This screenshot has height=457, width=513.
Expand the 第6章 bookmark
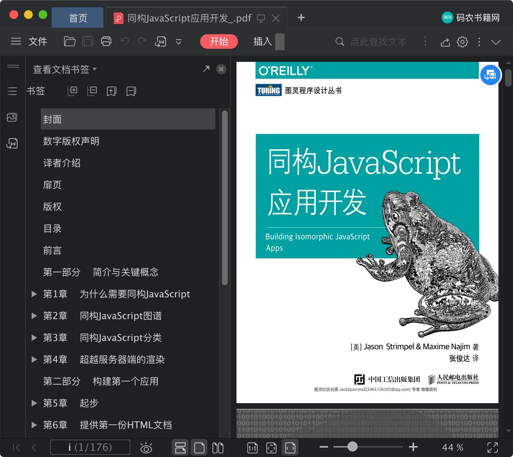pyautogui.click(x=34, y=425)
